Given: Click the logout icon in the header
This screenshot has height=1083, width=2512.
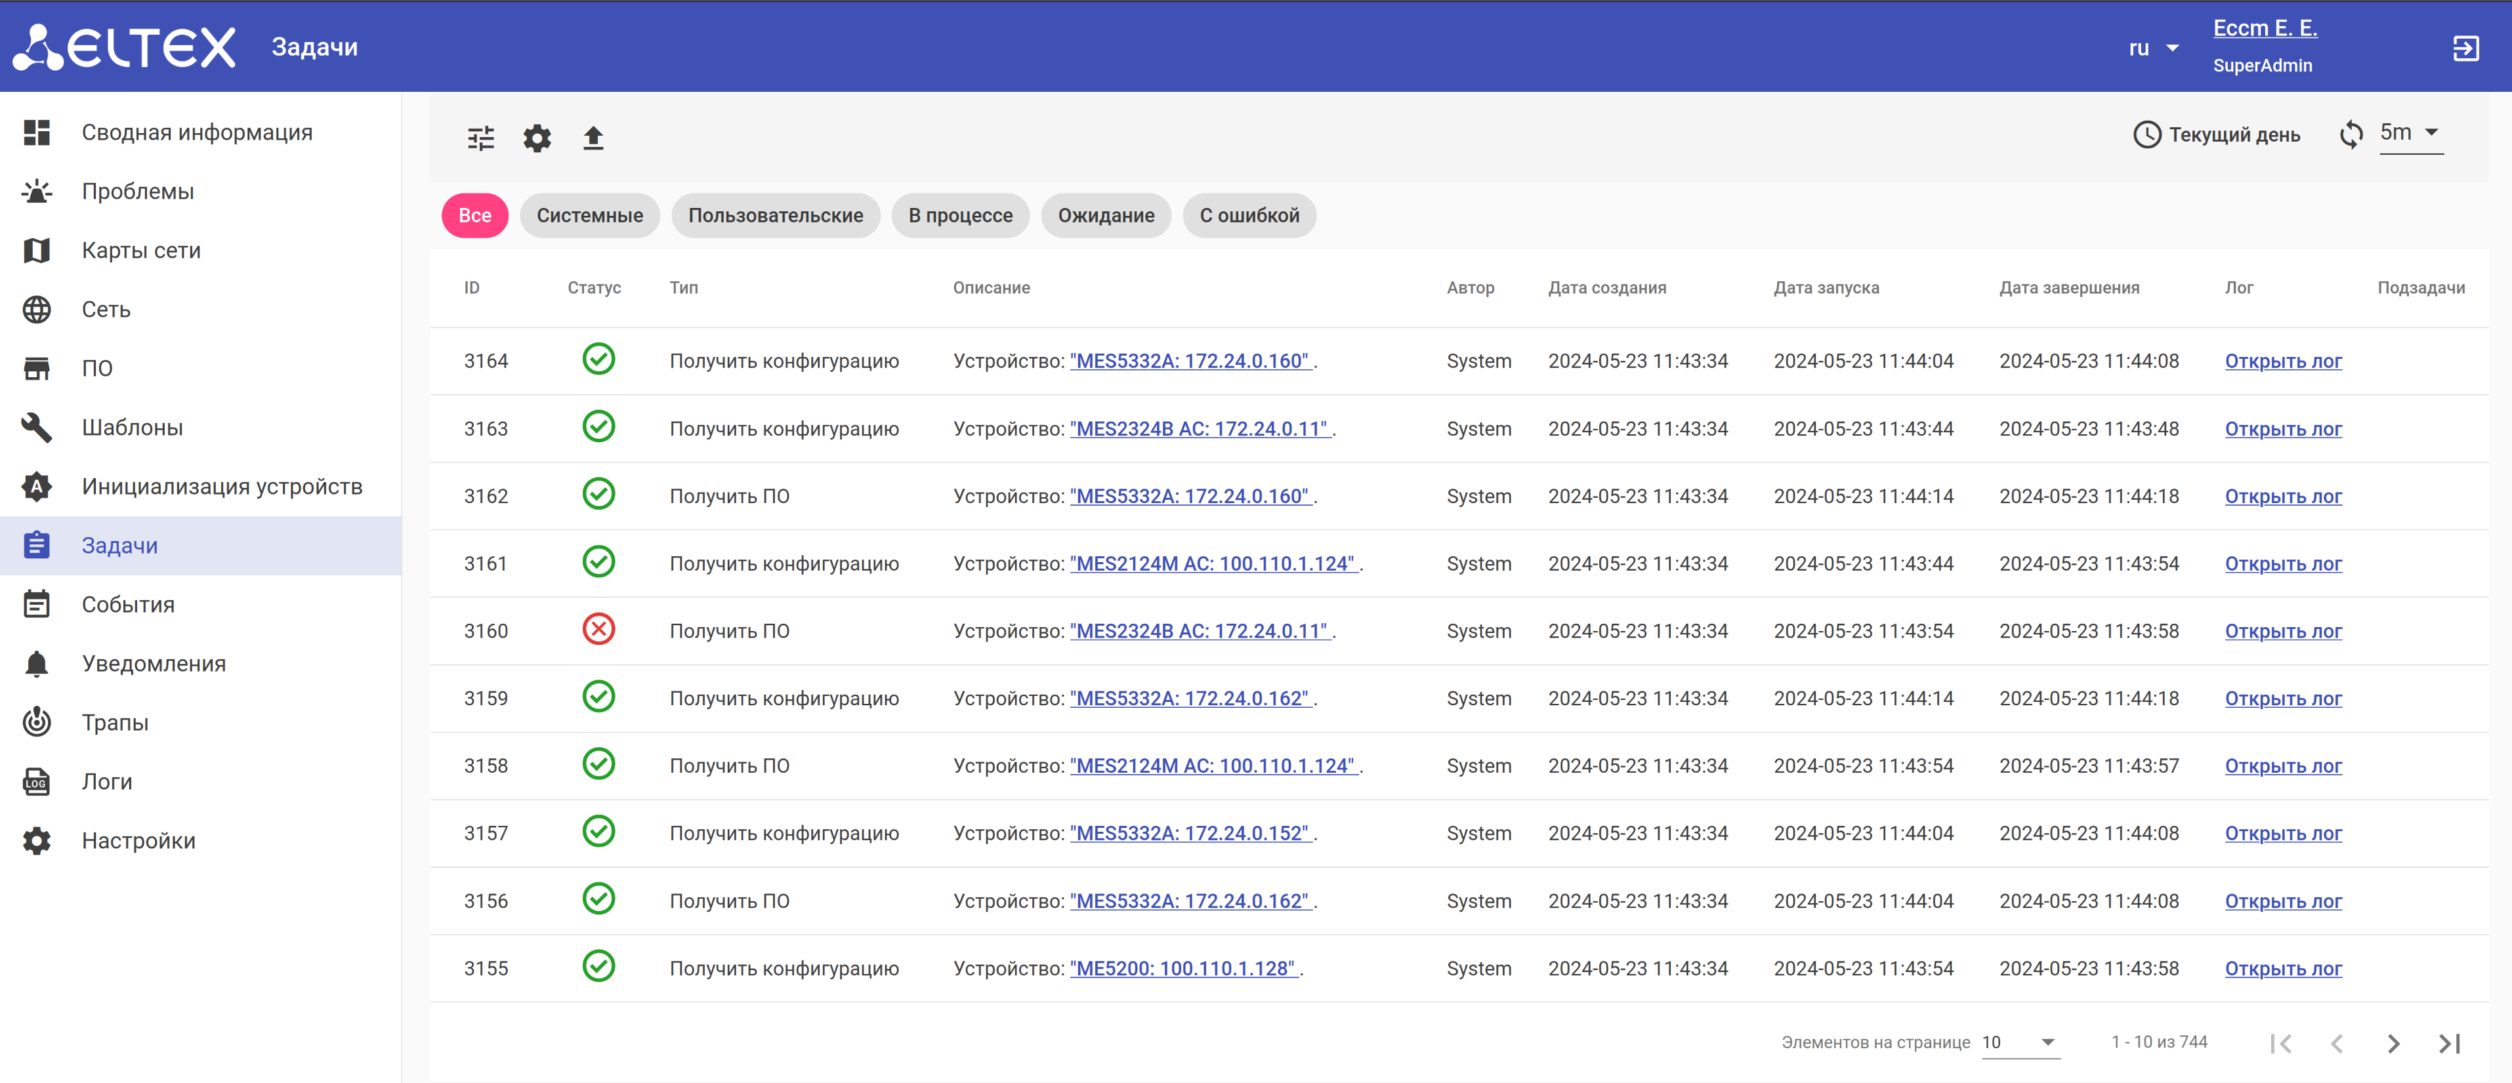Looking at the screenshot, I should [x=2465, y=48].
